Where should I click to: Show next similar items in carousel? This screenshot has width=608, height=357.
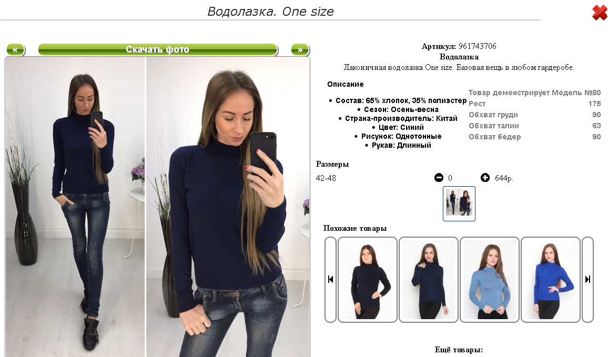click(x=588, y=280)
